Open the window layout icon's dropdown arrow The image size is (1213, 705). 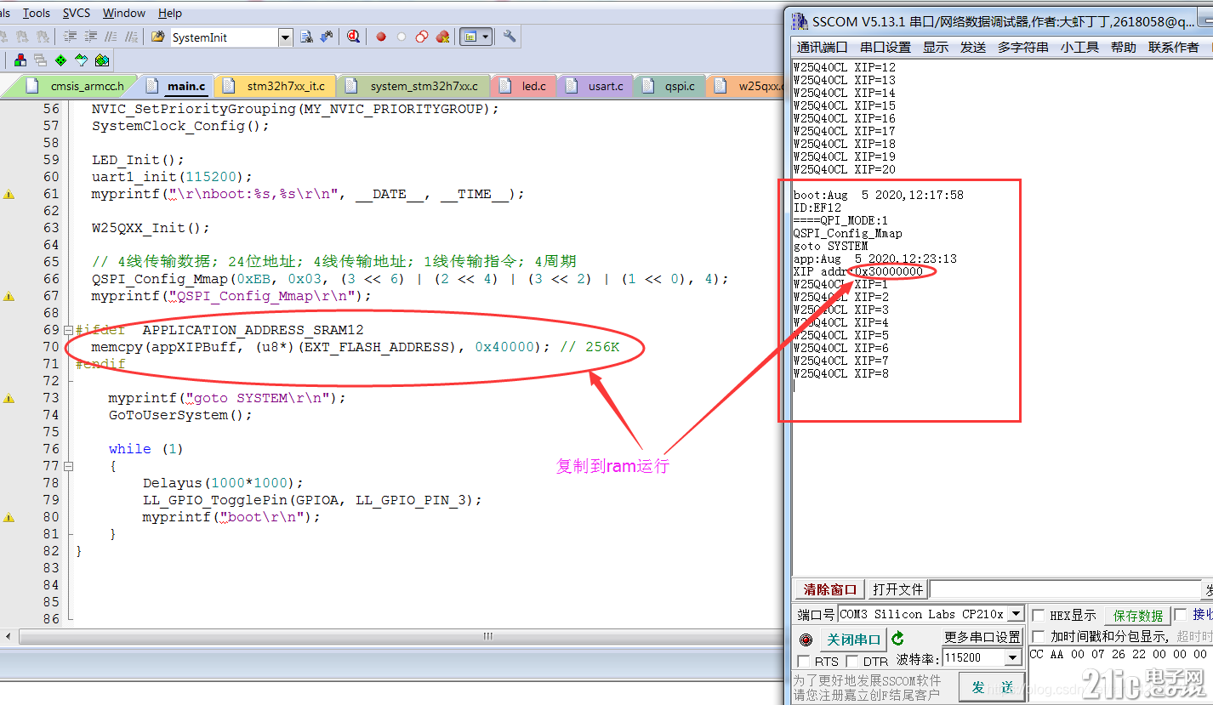click(485, 37)
